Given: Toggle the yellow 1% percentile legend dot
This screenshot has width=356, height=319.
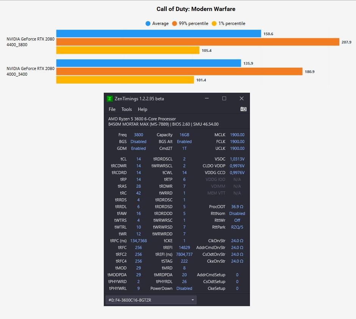Looking at the screenshot, I should [x=214, y=23].
